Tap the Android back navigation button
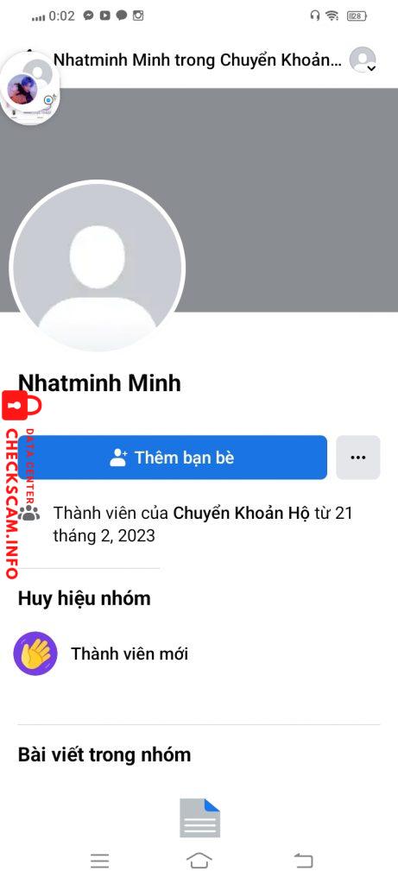398x884 pixels. tap(303, 861)
